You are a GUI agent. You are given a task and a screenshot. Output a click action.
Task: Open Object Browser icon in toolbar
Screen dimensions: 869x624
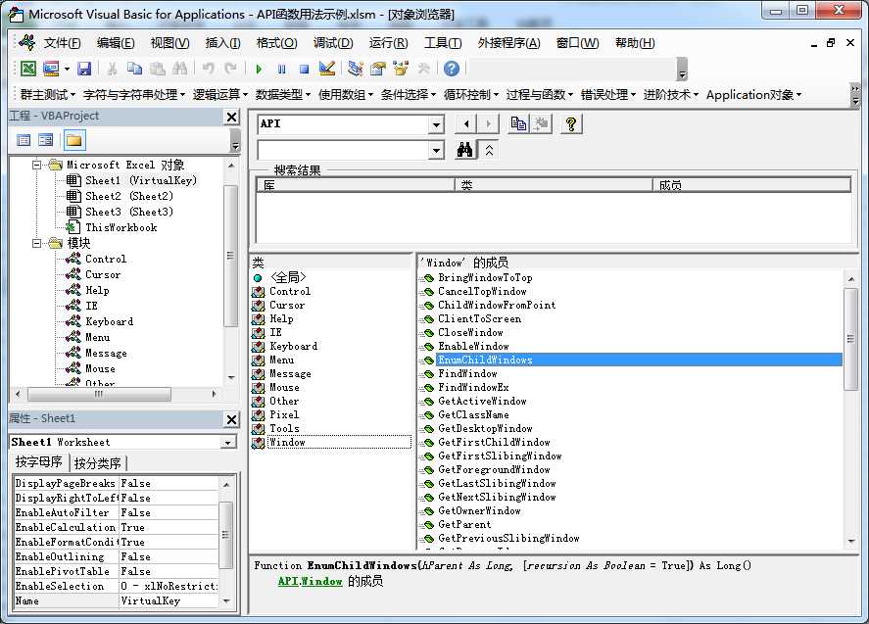tap(401, 69)
